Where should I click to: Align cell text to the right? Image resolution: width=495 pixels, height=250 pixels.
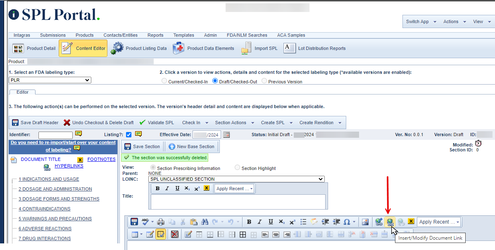(287, 234)
